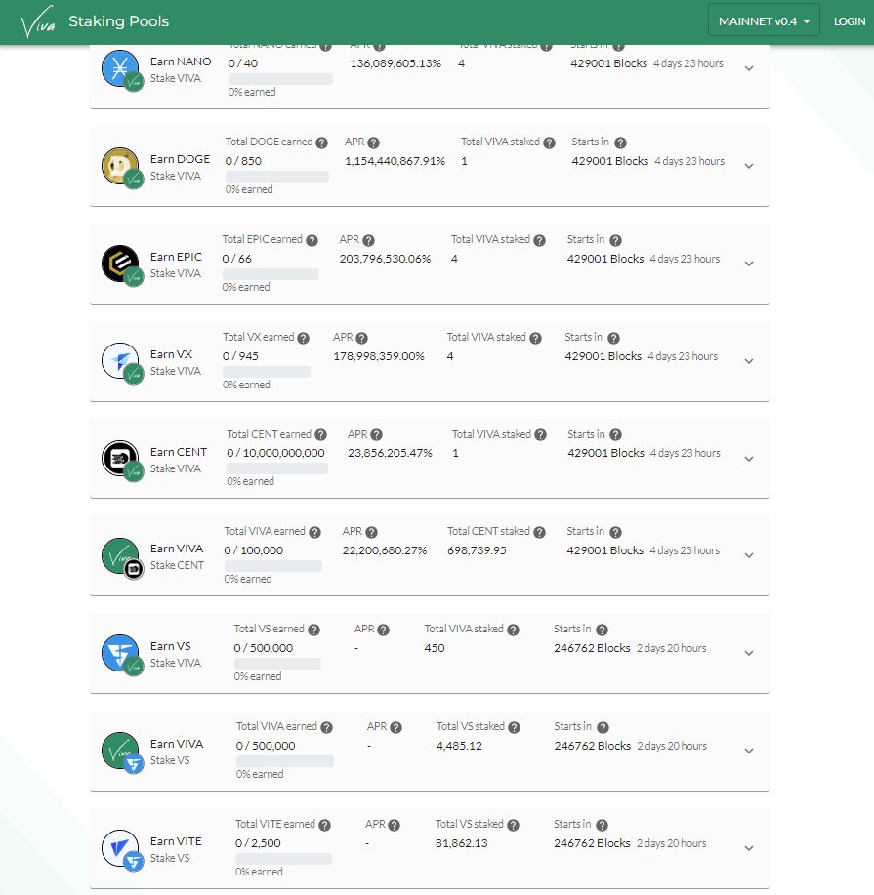Click the staked value 4,485.12
Screen dimensions: 874x895
[459, 746]
